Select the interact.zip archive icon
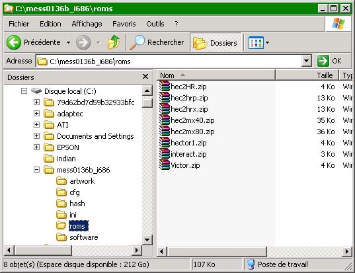Screen dimensions: 355x273 [165, 154]
